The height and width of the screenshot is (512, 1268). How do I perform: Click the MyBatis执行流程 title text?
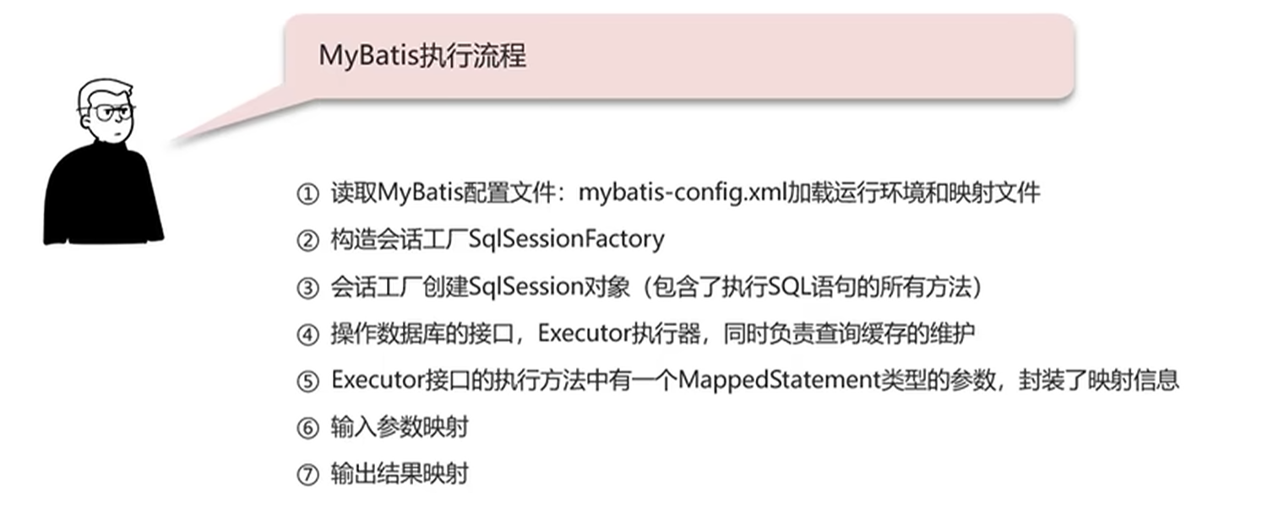pos(422,56)
